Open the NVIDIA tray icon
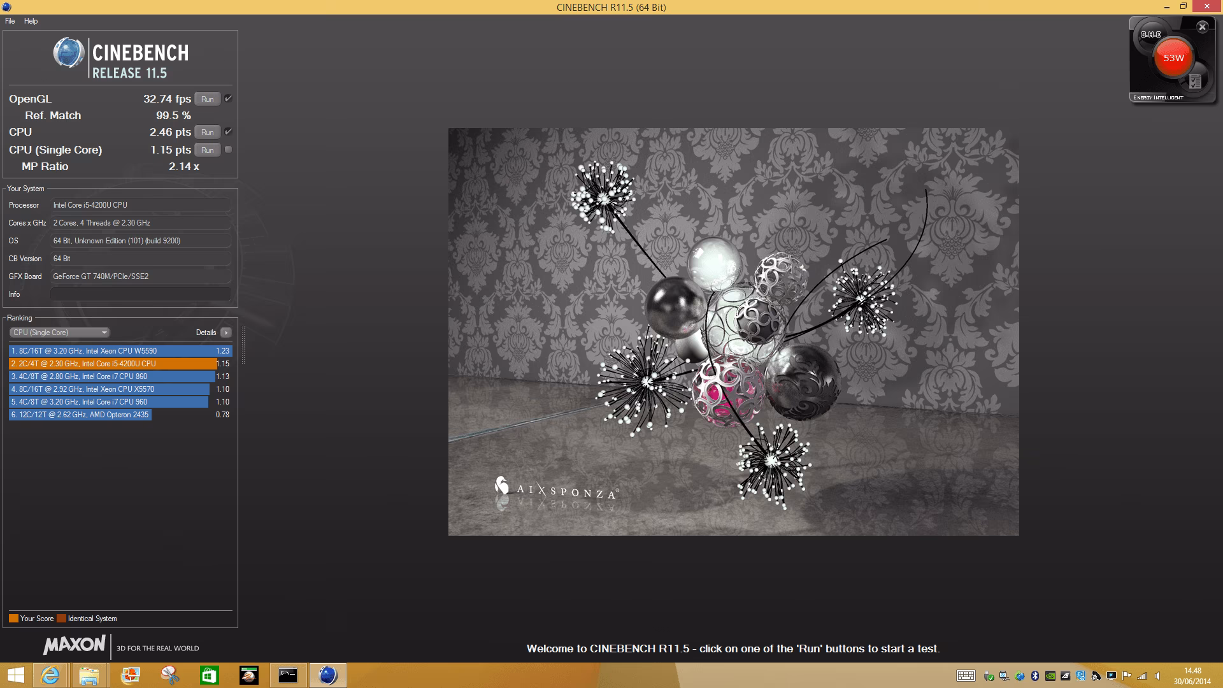The height and width of the screenshot is (688, 1223). point(1050,676)
